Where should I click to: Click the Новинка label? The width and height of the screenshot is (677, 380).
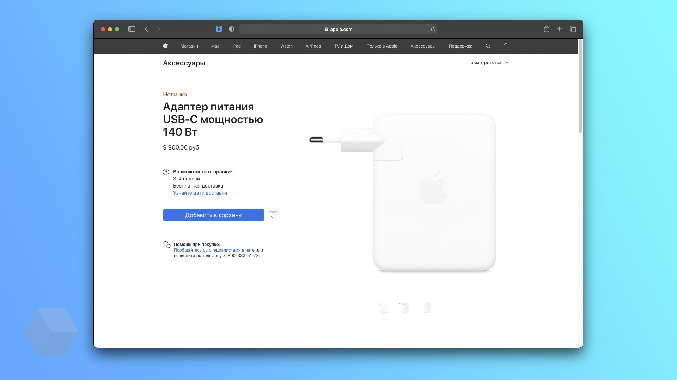click(175, 94)
